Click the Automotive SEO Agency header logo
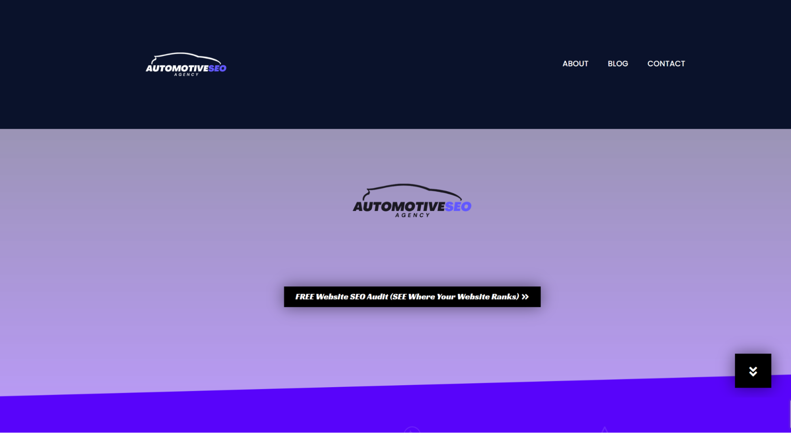Image resolution: width=791 pixels, height=433 pixels. (186, 64)
